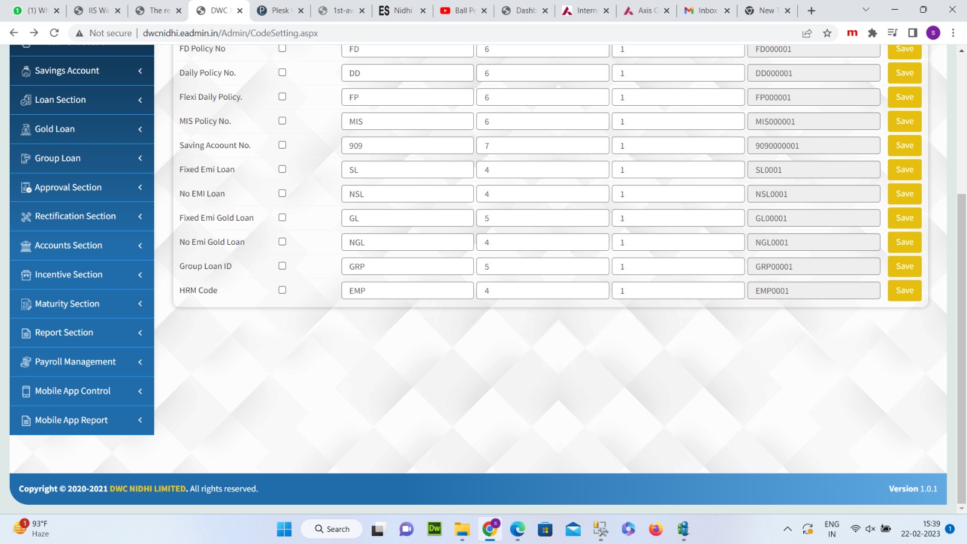
Task: Click the Accounts Section bank icon
Action: [26, 246]
